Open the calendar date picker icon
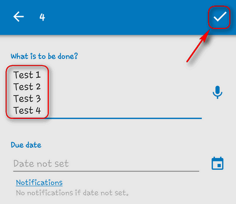 (x=217, y=164)
